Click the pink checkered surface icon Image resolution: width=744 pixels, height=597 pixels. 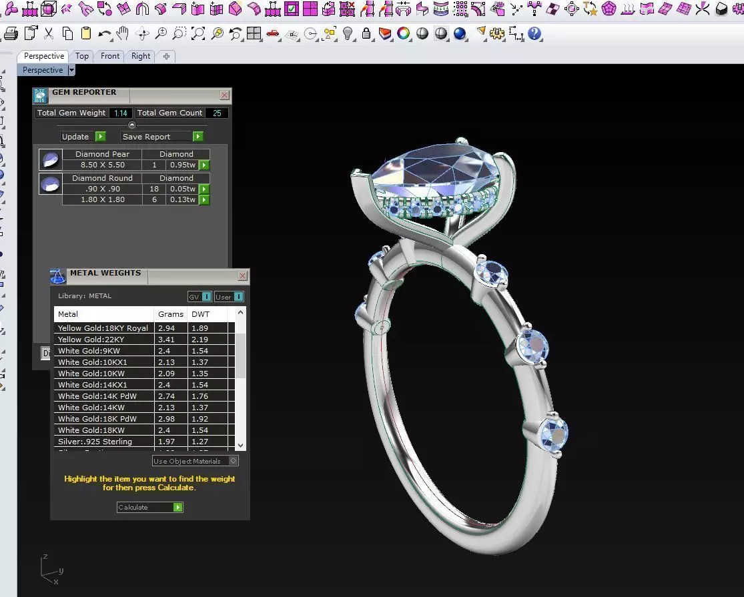click(x=553, y=8)
